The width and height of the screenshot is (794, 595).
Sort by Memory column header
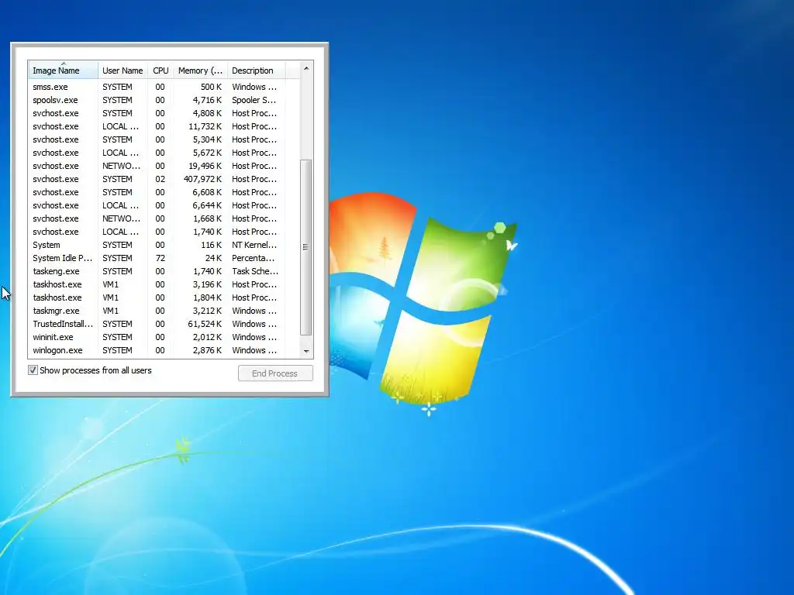coord(200,71)
